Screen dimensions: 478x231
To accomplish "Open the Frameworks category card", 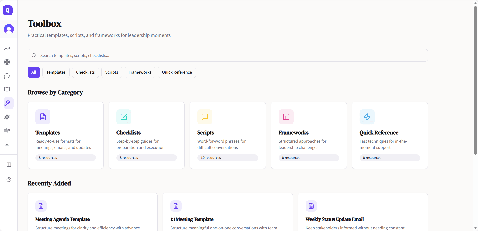I will point(309,135).
